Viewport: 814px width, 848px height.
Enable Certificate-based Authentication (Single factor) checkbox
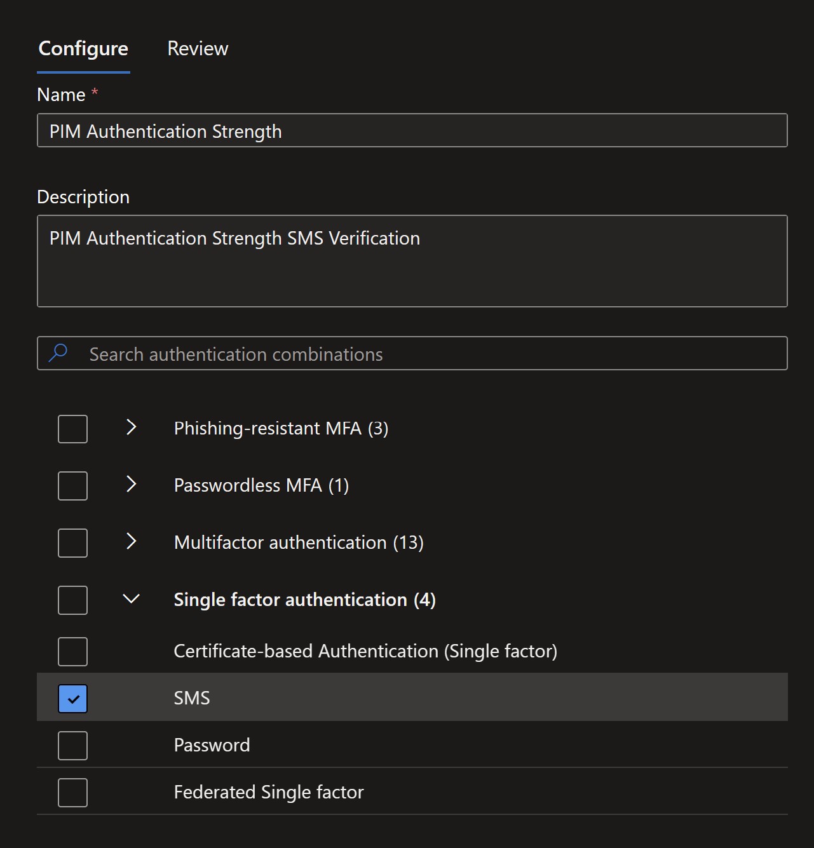[x=72, y=652]
